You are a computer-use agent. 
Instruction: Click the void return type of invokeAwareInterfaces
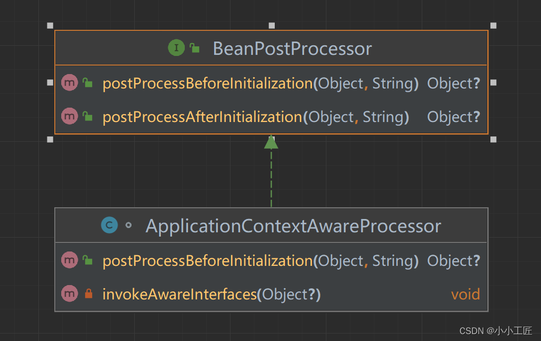[465, 294]
